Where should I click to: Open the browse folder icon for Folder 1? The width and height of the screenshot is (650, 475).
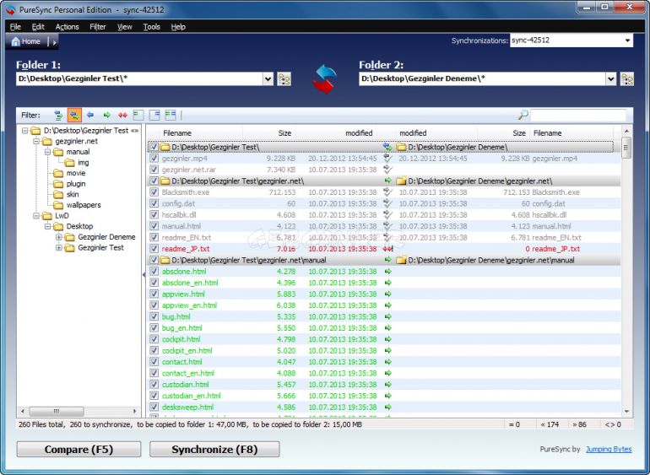[284, 78]
